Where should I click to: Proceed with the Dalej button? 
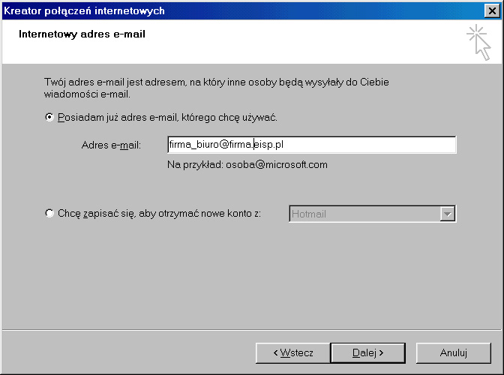367,352
